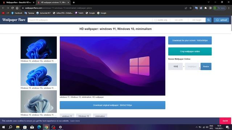Download wallpaper for your screen resolution
Image resolution: width=232 pixels, height=130 pixels.
pos(190,40)
